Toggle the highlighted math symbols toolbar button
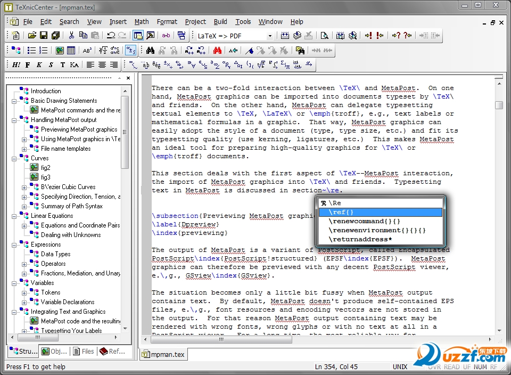 point(130,51)
